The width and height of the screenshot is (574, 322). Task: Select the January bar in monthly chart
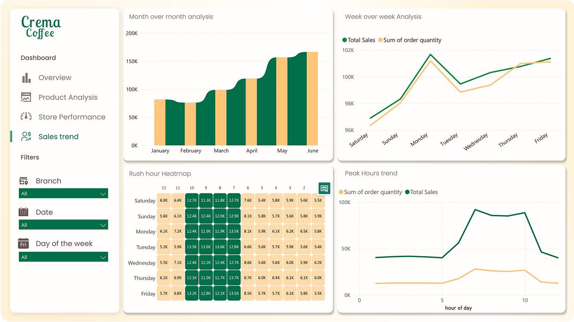coord(160,122)
